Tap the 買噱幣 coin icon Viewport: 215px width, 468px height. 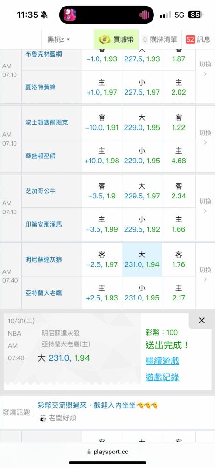tap(104, 39)
